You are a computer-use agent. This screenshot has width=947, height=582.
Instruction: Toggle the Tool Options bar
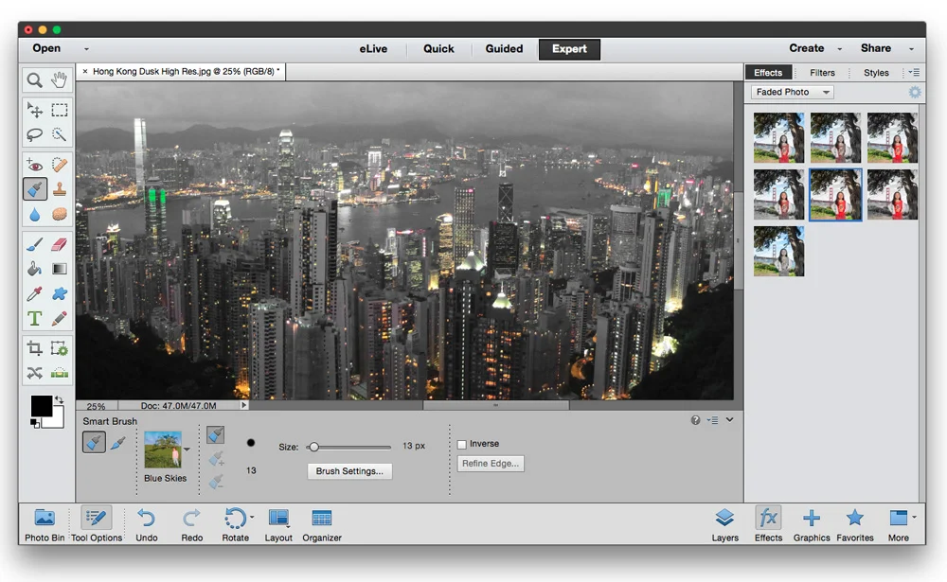pos(96,525)
